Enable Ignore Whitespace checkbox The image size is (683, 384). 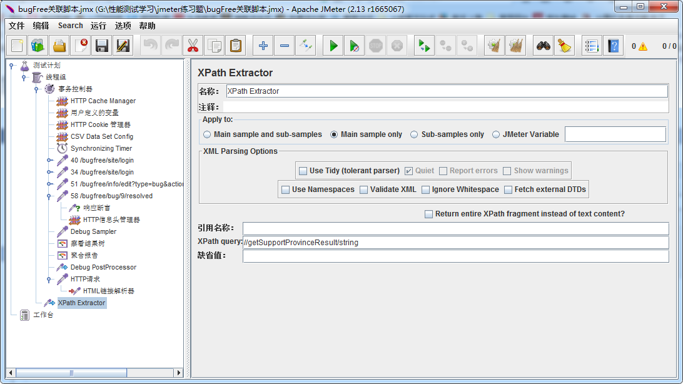pos(425,190)
